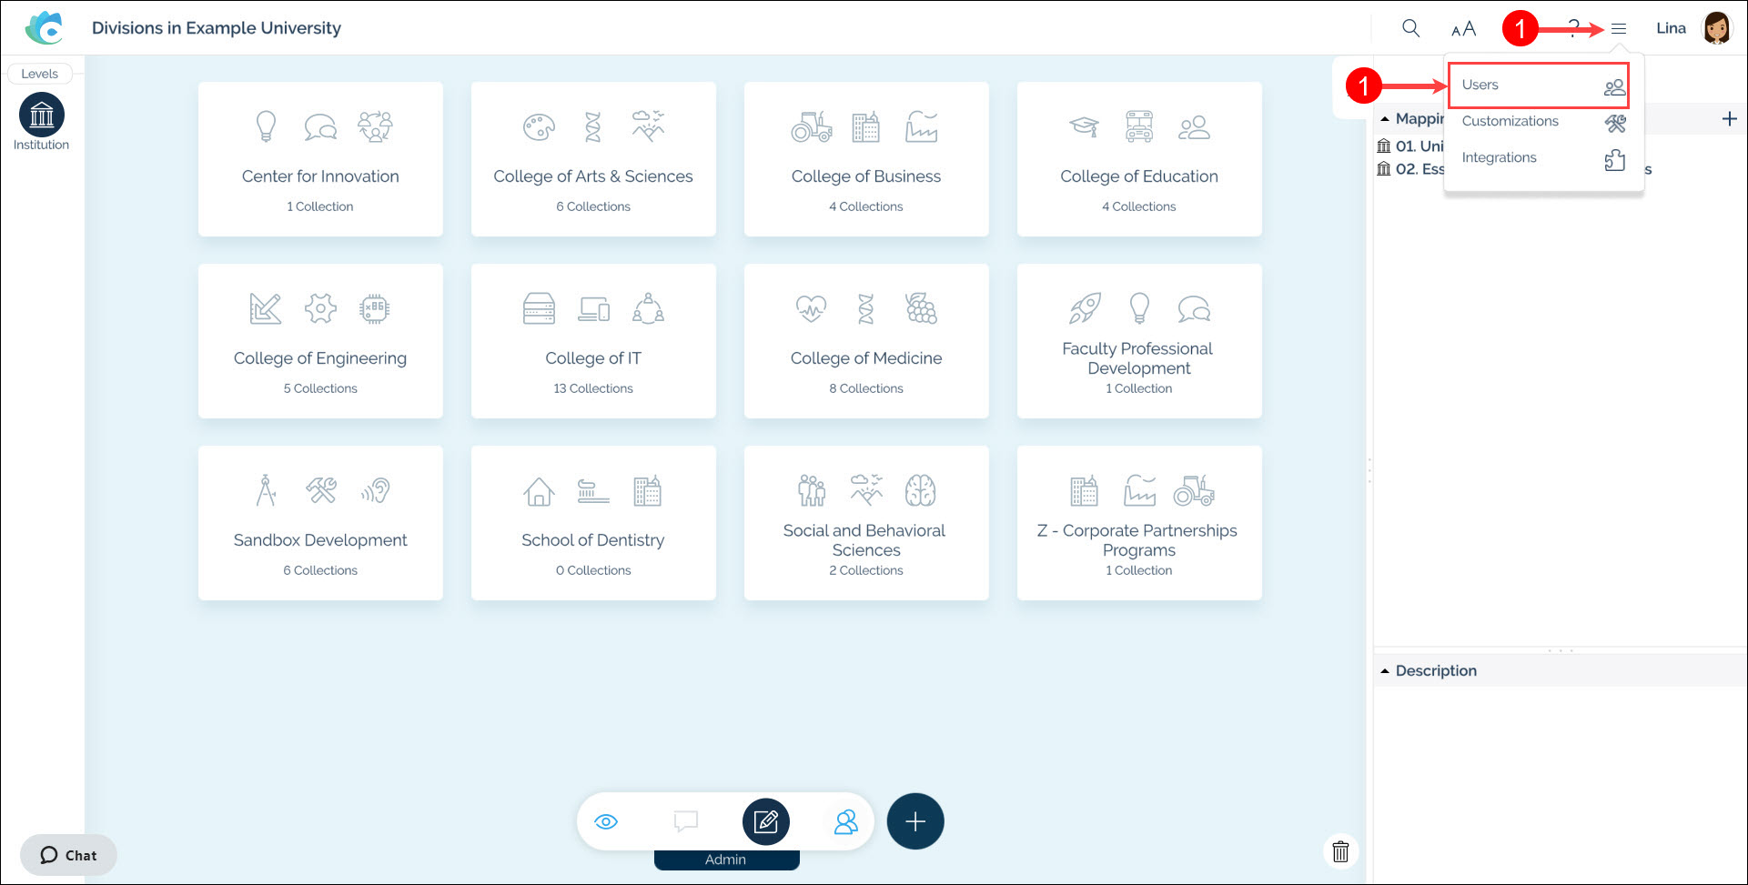Collapse the Description section

point(1386,671)
